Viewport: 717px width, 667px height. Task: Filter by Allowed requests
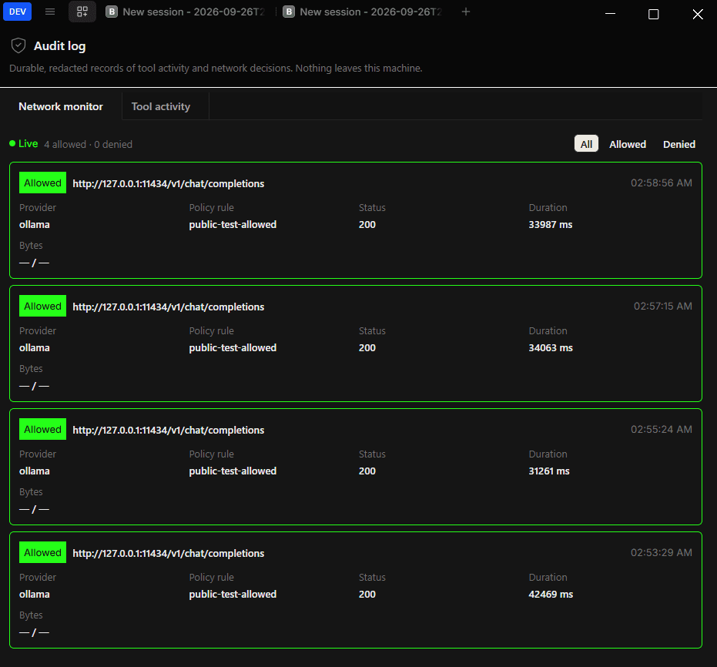point(628,145)
